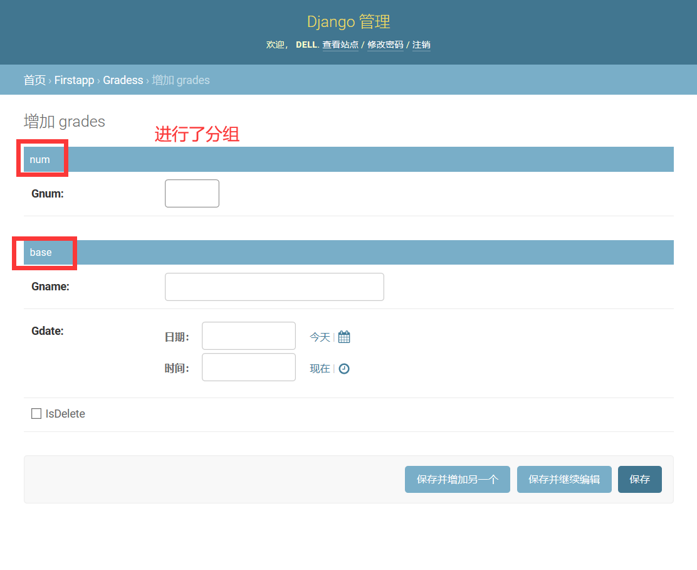Click the Gdate: field label

point(48,331)
